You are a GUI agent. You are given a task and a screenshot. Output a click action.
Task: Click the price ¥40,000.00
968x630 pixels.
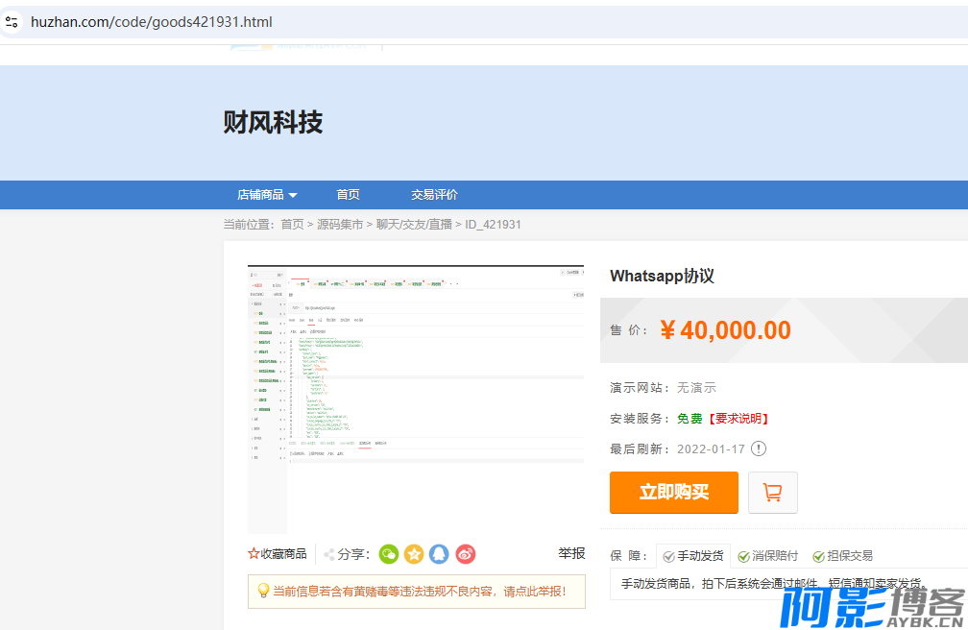[725, 330]
